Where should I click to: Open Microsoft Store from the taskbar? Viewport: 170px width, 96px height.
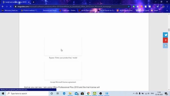pos(82,94)
